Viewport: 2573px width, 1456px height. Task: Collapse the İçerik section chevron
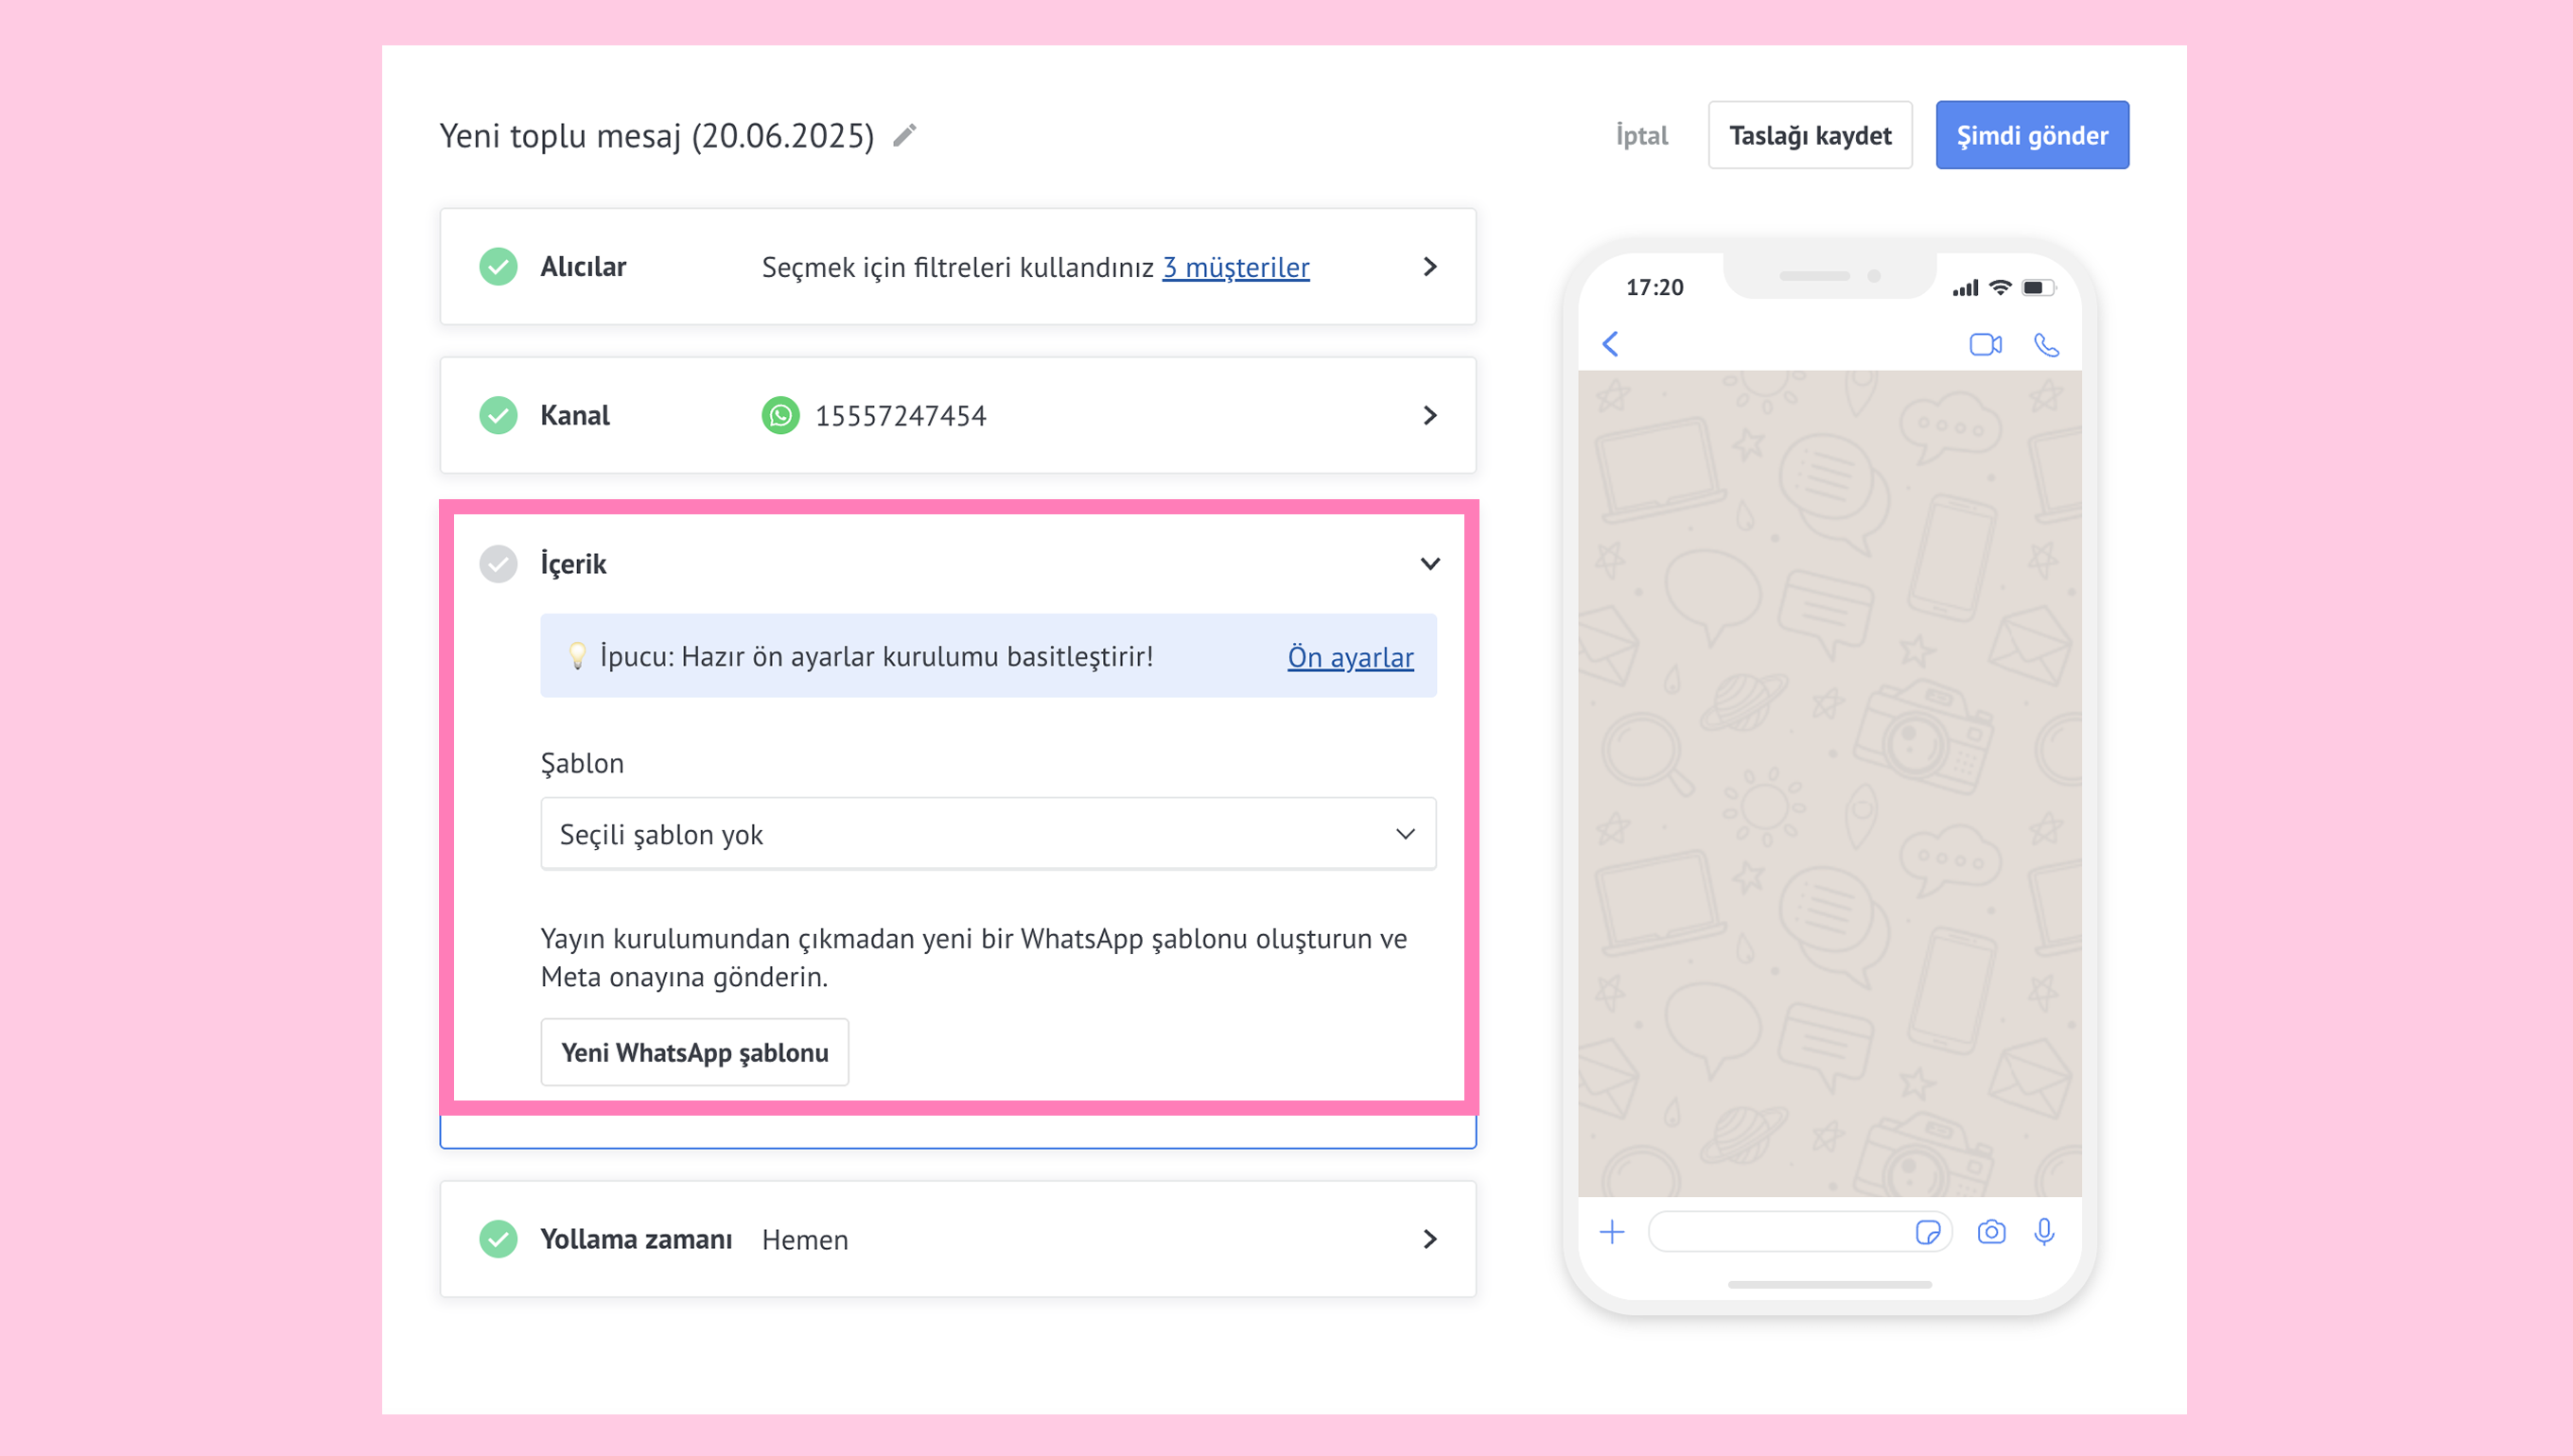click(1429, 564)
